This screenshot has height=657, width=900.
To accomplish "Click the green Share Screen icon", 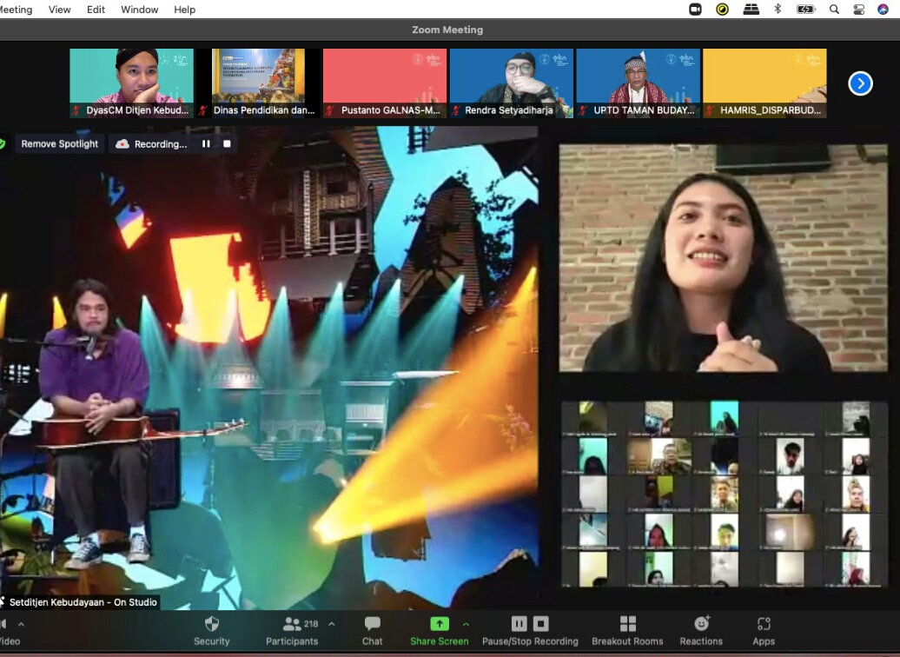I will click(x=440, y=624).
